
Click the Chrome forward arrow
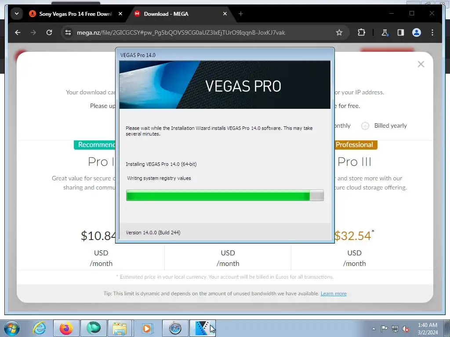point(33,32)
